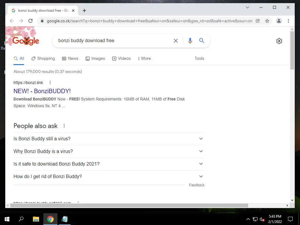Image resolution: width=300 pixels, height=225 pixels.
Task: Open three-dot options next to bonzi.link
Action: tap(50, 83)
